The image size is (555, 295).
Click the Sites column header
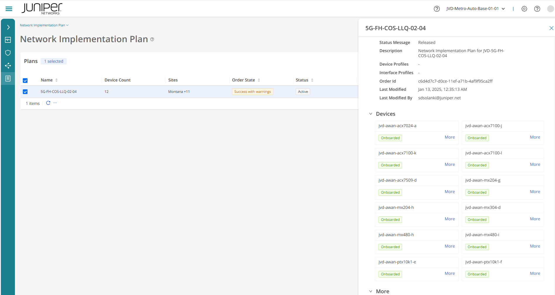point(173,80)
